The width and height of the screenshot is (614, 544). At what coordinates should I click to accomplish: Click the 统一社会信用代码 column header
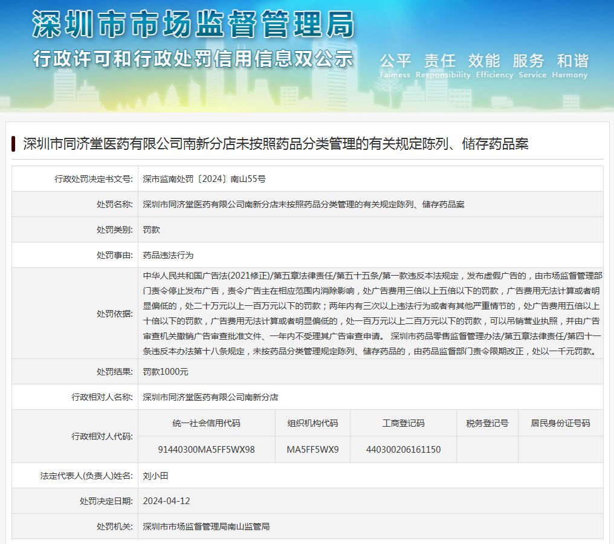click(x=206, y=423)
